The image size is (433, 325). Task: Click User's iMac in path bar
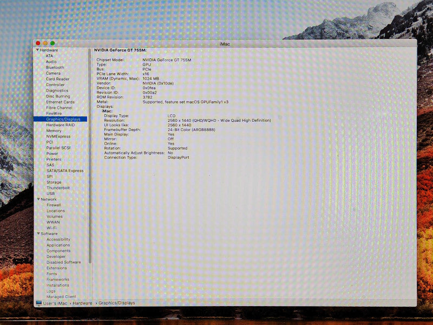click(x=55, y=303)
